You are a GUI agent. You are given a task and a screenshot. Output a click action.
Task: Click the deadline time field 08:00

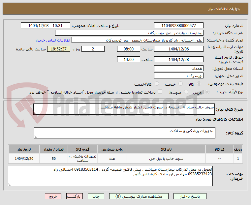click(129, 49)
